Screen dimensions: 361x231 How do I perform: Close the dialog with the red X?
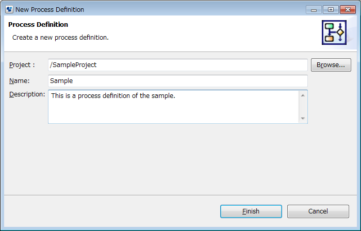pos(347,9)
